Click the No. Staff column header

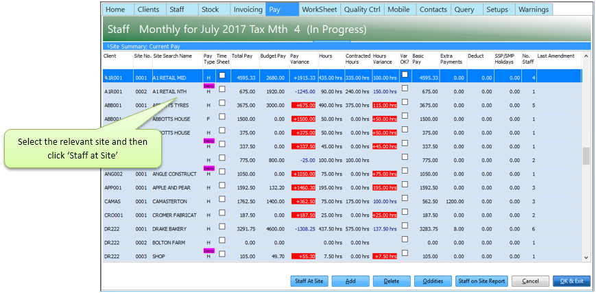click(529, 59)
